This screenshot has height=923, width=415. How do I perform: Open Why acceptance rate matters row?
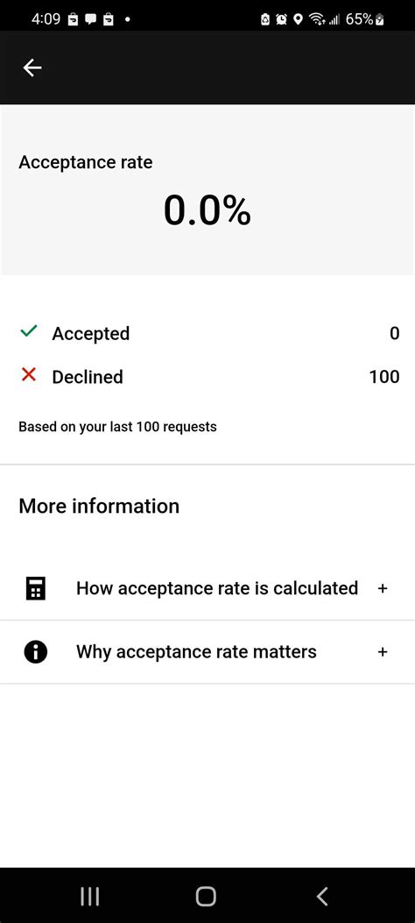[207, 651]
